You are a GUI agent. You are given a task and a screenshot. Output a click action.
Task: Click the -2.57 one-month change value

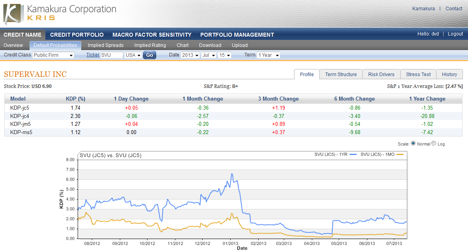point(203,116)
